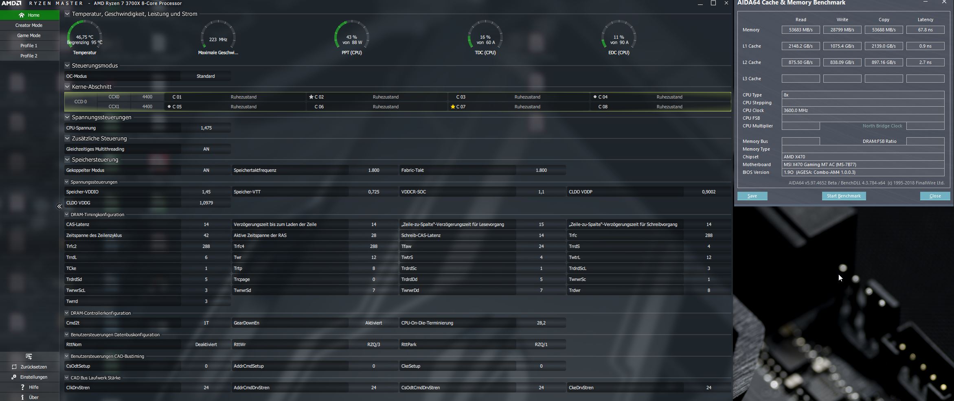
Task: Click the dot marker on core C 04
Action: (x=595, y=97)
